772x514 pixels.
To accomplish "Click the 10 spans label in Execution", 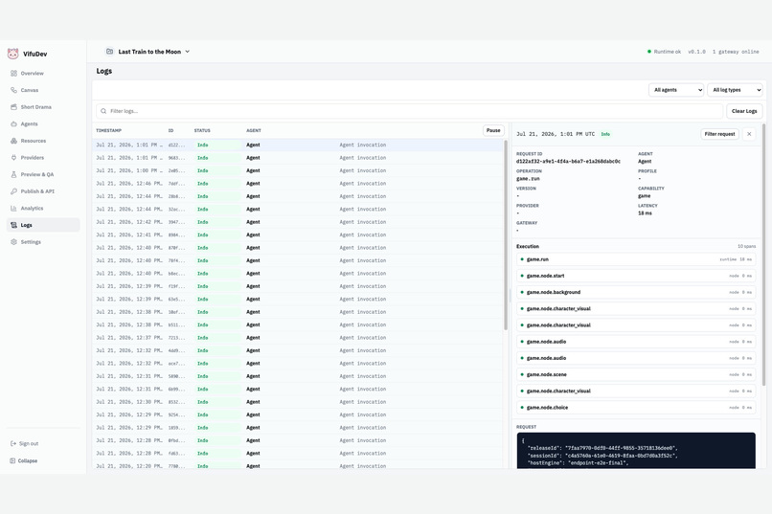I will pyautogui.click(x=746, y=246).
